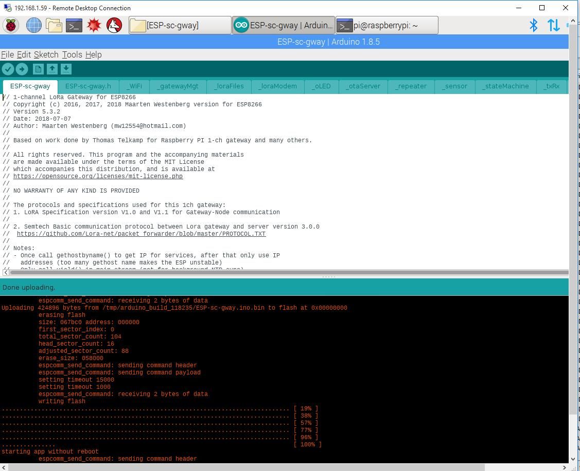Click the Upload arrow icon
Viewport: 580px width, 471px height.
pos(22,69)
